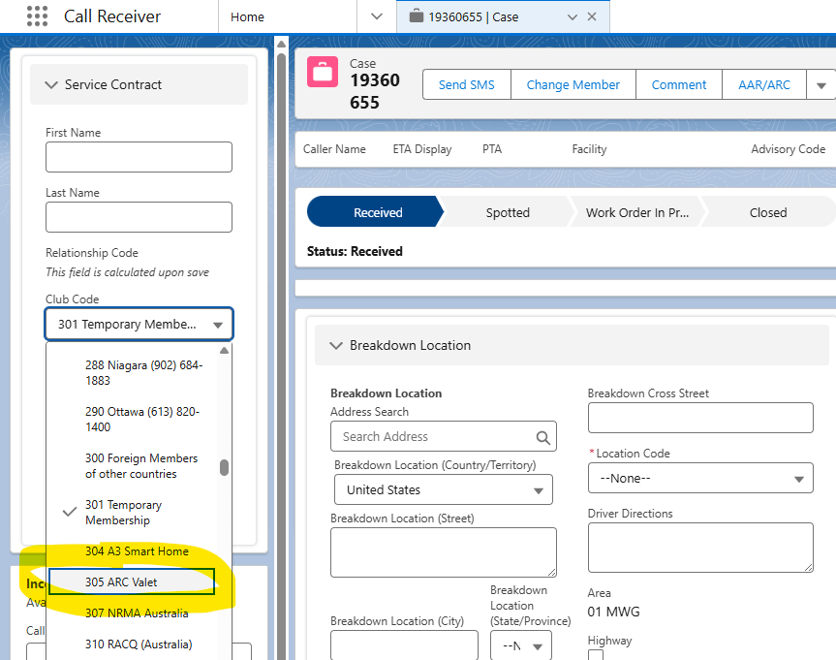Collapse the Breakdown Location section
This screenshot has width=836, height=660.
(336, 345)
